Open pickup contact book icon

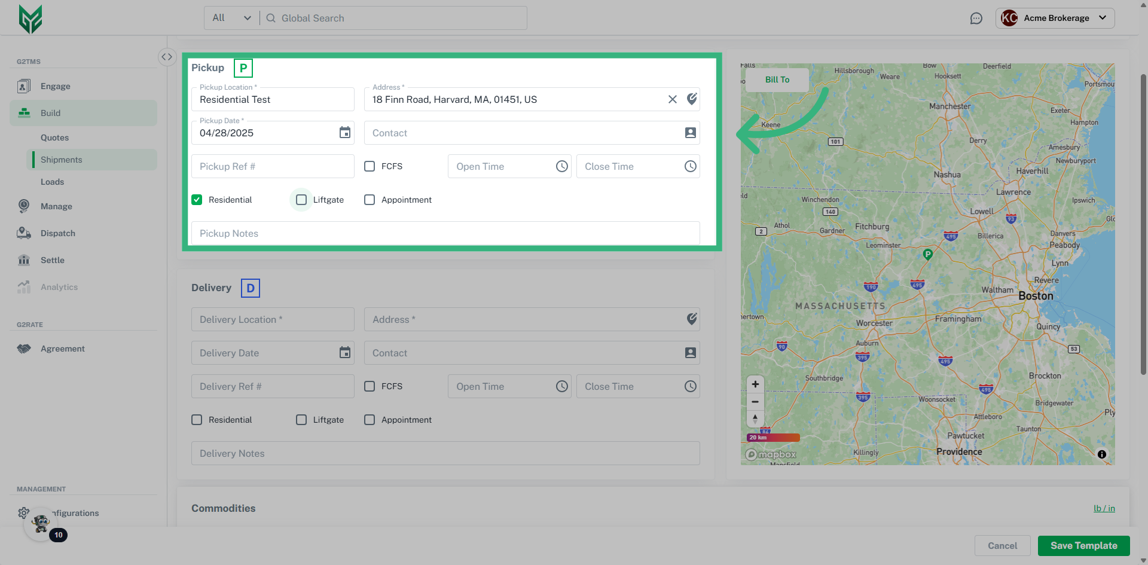tap(691, 133)
